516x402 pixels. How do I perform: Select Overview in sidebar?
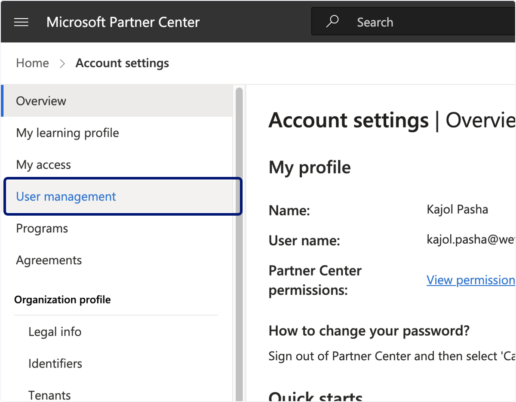117,101
